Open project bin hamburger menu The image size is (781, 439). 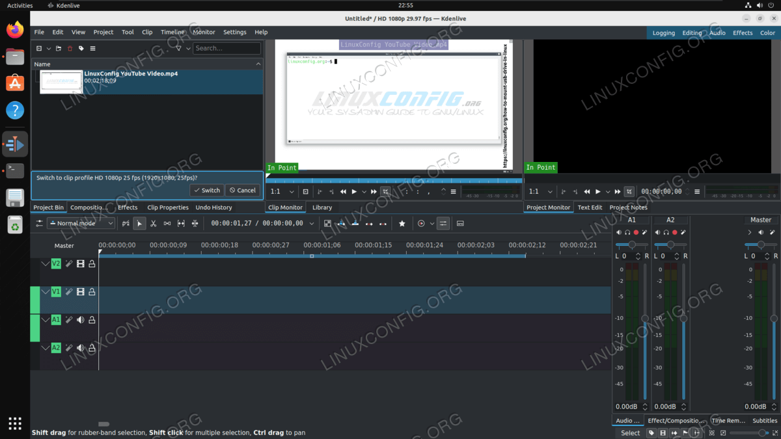pos(92,48)
